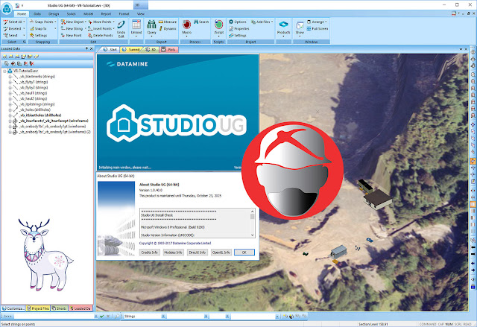Collapse the VR-Tutorial3 tree root

pos(4,71)
